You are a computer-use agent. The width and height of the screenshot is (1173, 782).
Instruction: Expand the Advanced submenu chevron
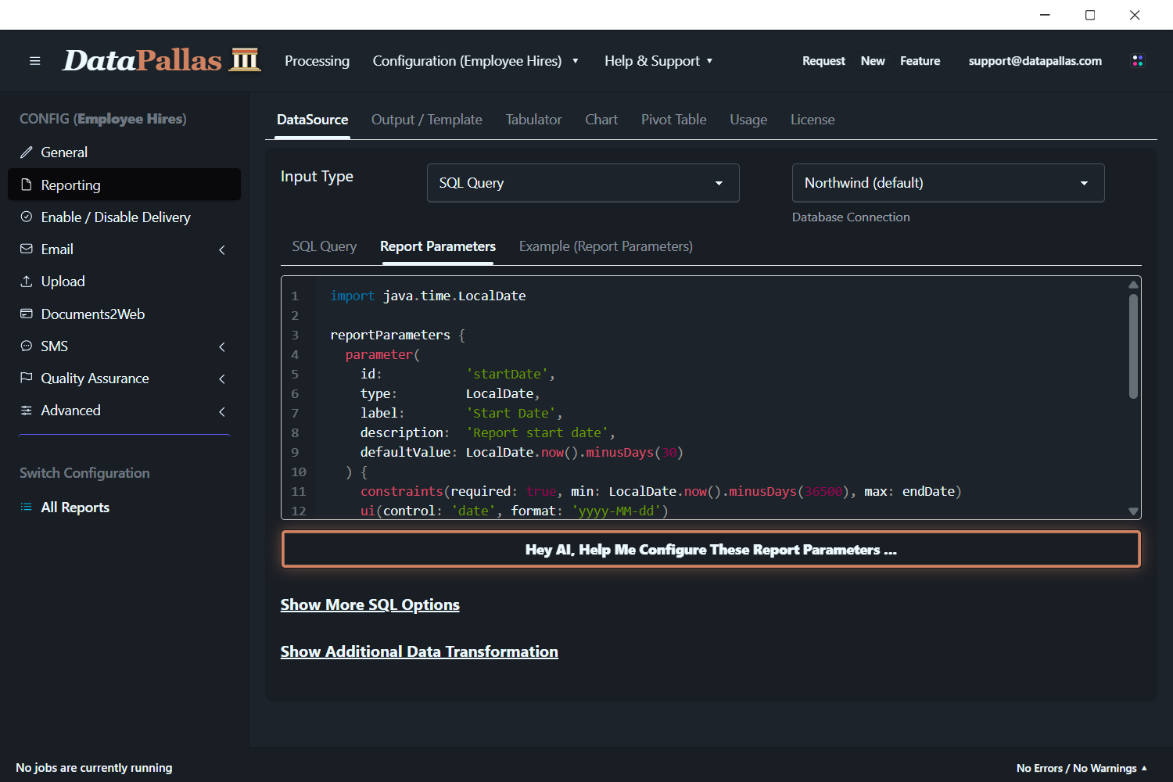(222, 411)
